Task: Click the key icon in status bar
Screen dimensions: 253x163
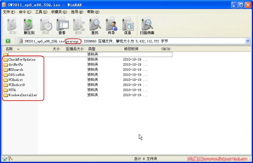Action: point(10,159)
